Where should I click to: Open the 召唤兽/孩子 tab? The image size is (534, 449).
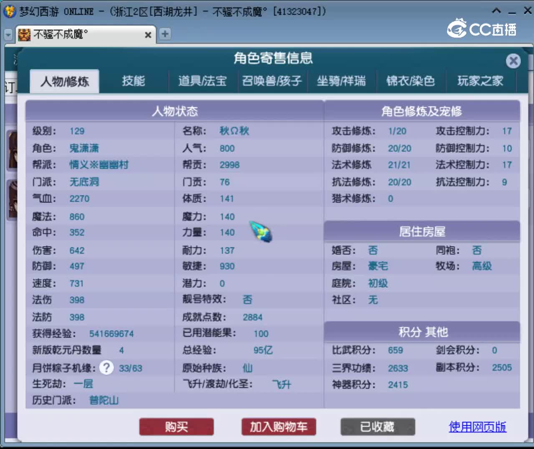(272, 81)
